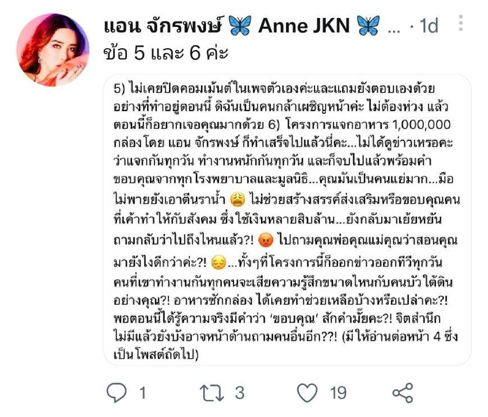Click the like count 19
Image resolution: width=488 pixels, height=417 pixels.
coord(338,393)
